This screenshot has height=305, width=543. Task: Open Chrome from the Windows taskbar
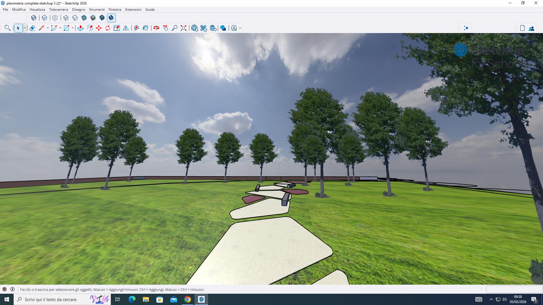pos(188,299)
